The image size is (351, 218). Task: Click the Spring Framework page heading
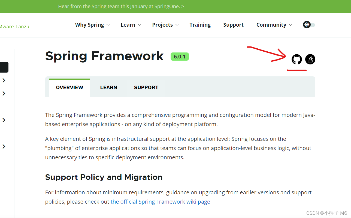[104, 56]
